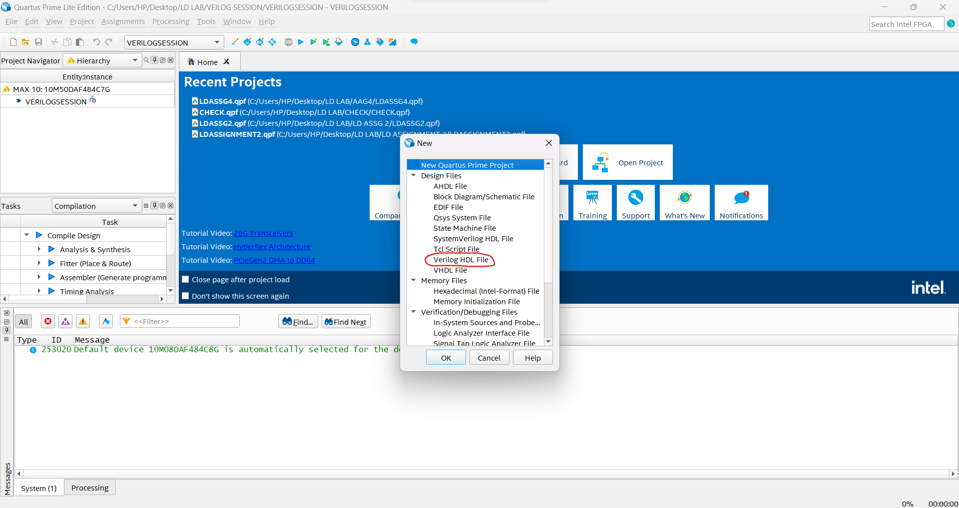The width and height of the screenshot is (959, 508).
Task: Open the Timing Analyzer clock icon
Action: (x=355, y=42)
